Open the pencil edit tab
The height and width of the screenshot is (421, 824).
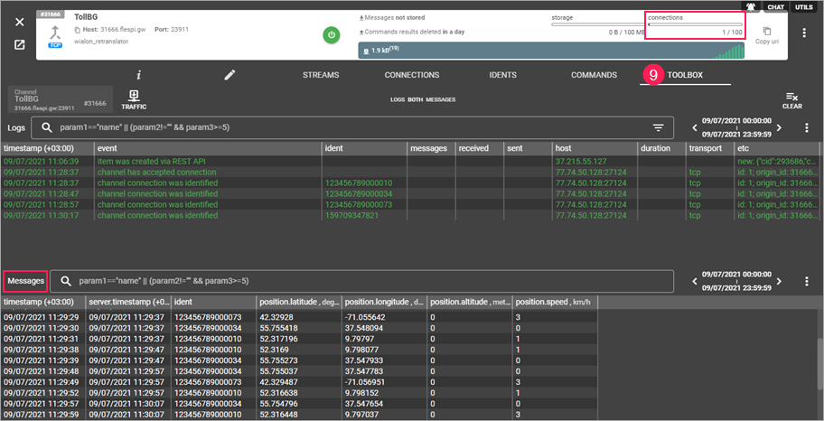[229, 75]
